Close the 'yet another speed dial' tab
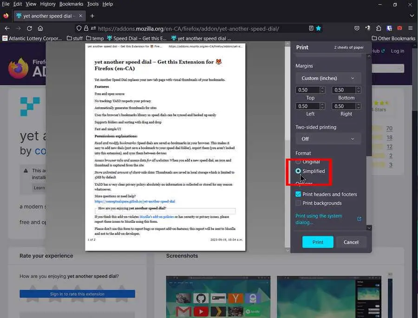This screenshot has height=318, width=418. 80,16
